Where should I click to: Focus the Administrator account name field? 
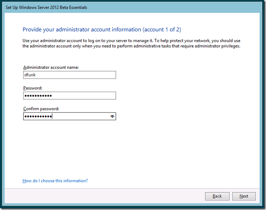tap(69, 75)
